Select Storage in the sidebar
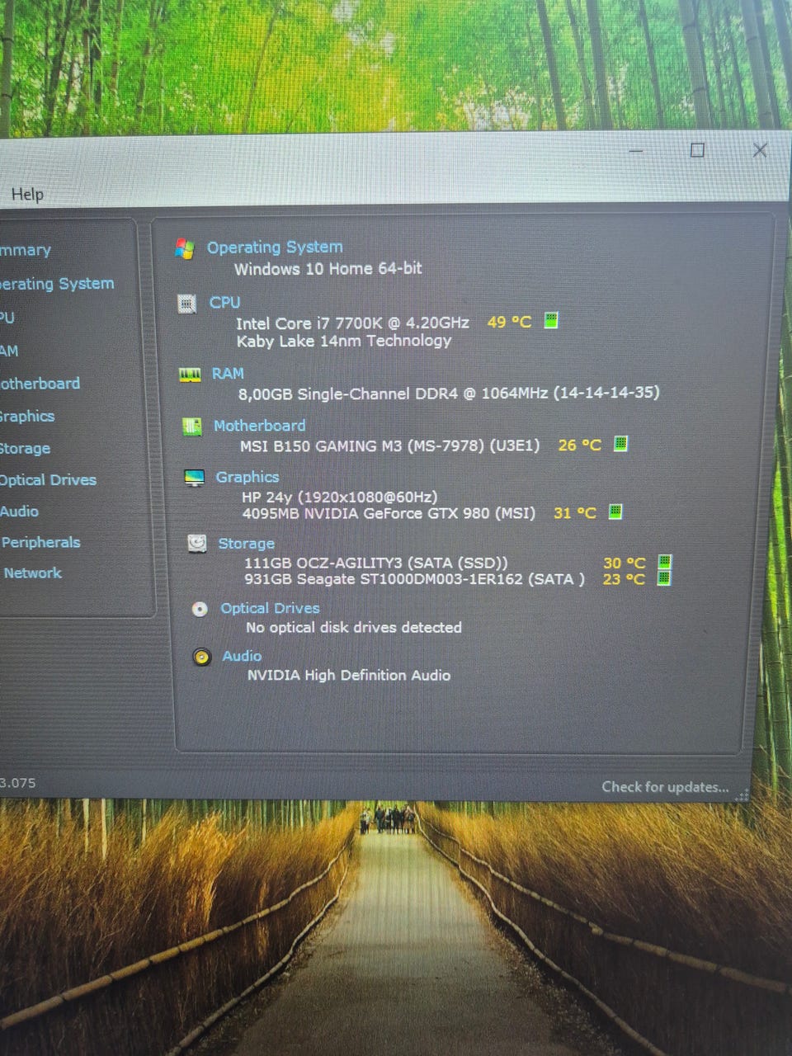The image size is (792, 1056). point(26,449)
